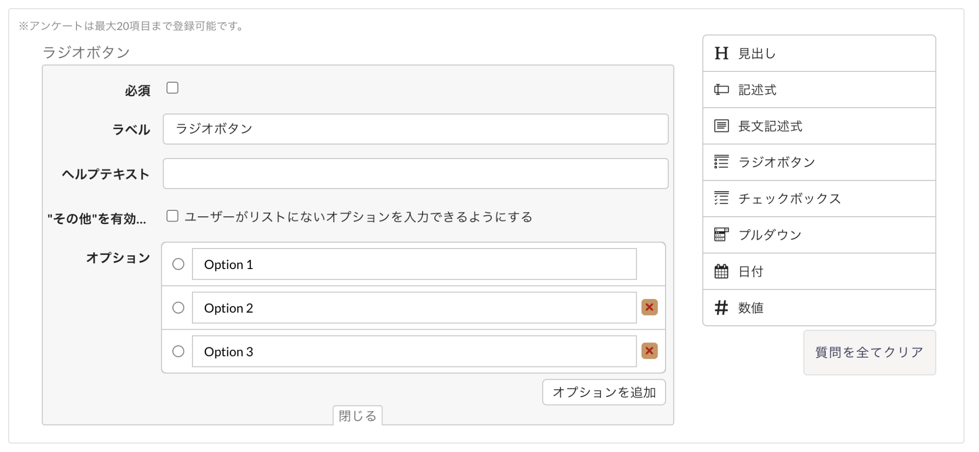Click the empty ヘルプテキスト field
The width and height of the screenshot is (979, 452).
point(415,174)
